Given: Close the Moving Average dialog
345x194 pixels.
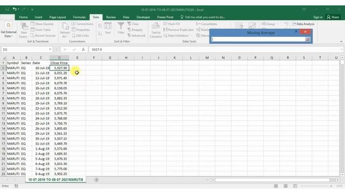Looking at the screenshot, I should pos(305,32).
